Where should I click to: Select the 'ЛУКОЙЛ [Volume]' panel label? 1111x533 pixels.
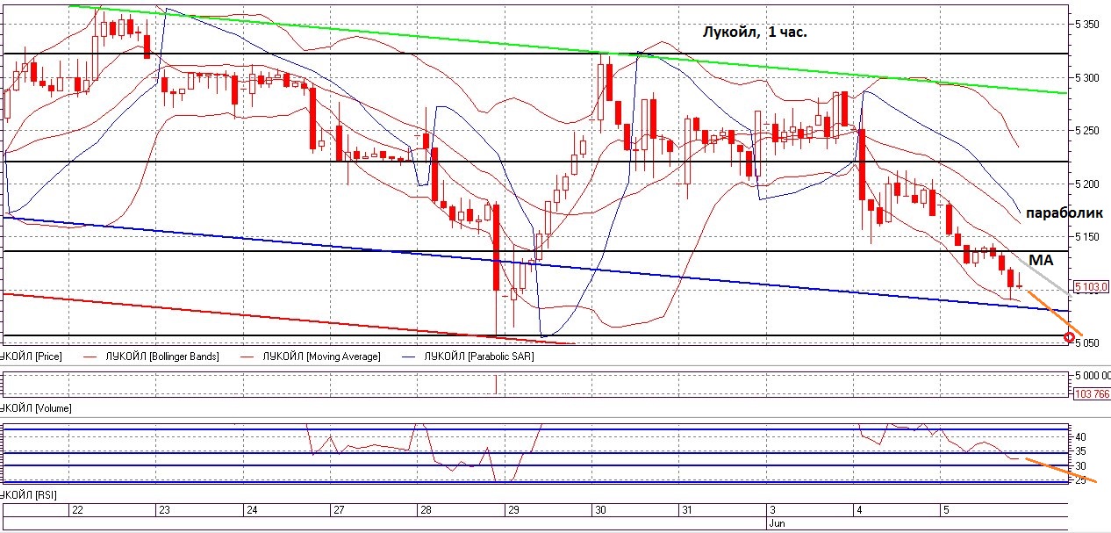pos(35,408)
